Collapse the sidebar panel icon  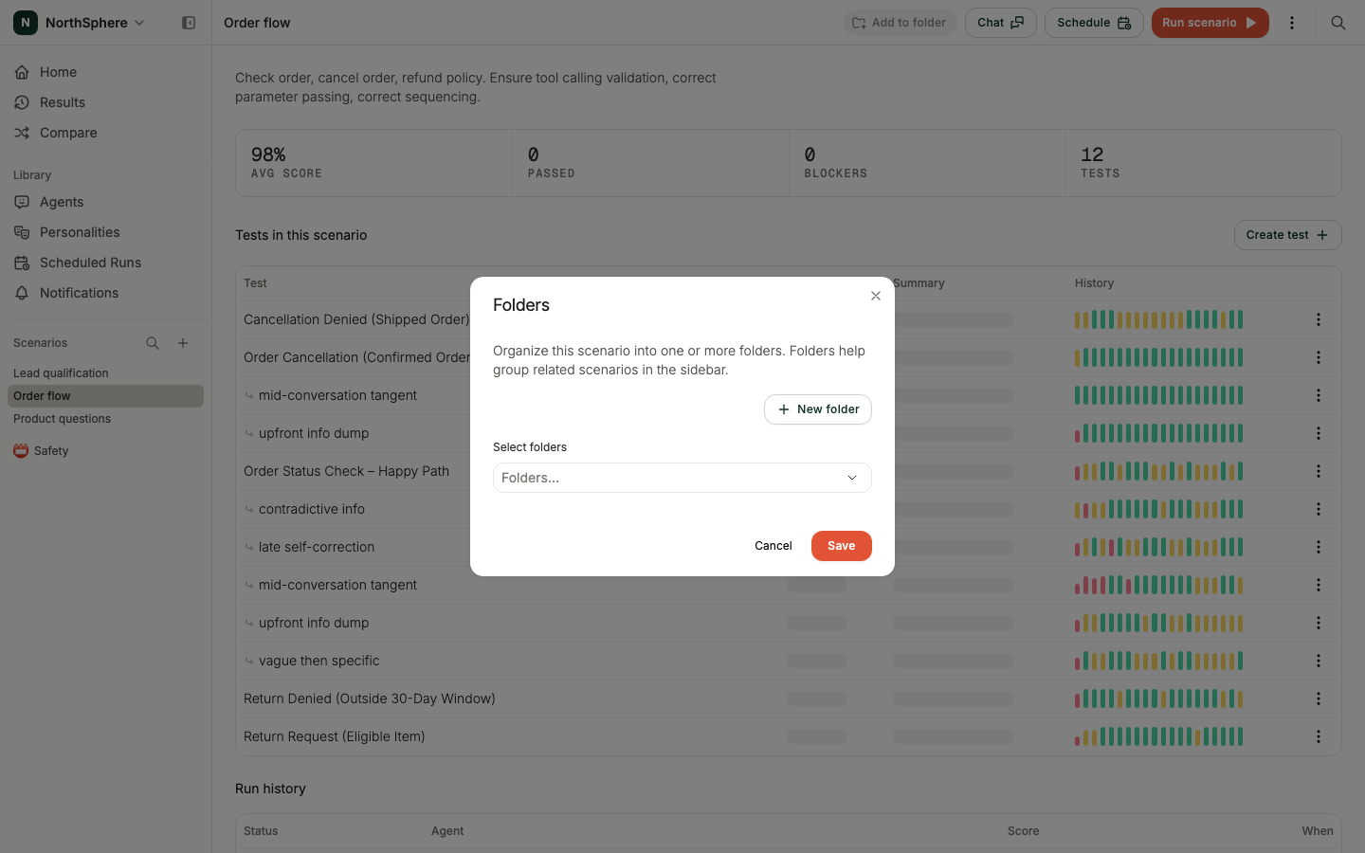tap(189, 23)
